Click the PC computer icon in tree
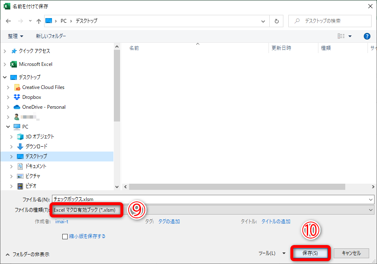Viewport: 377px width, 264px height. point(17,127)
